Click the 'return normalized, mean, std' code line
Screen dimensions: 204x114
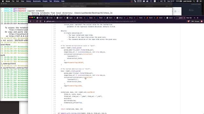72,109
